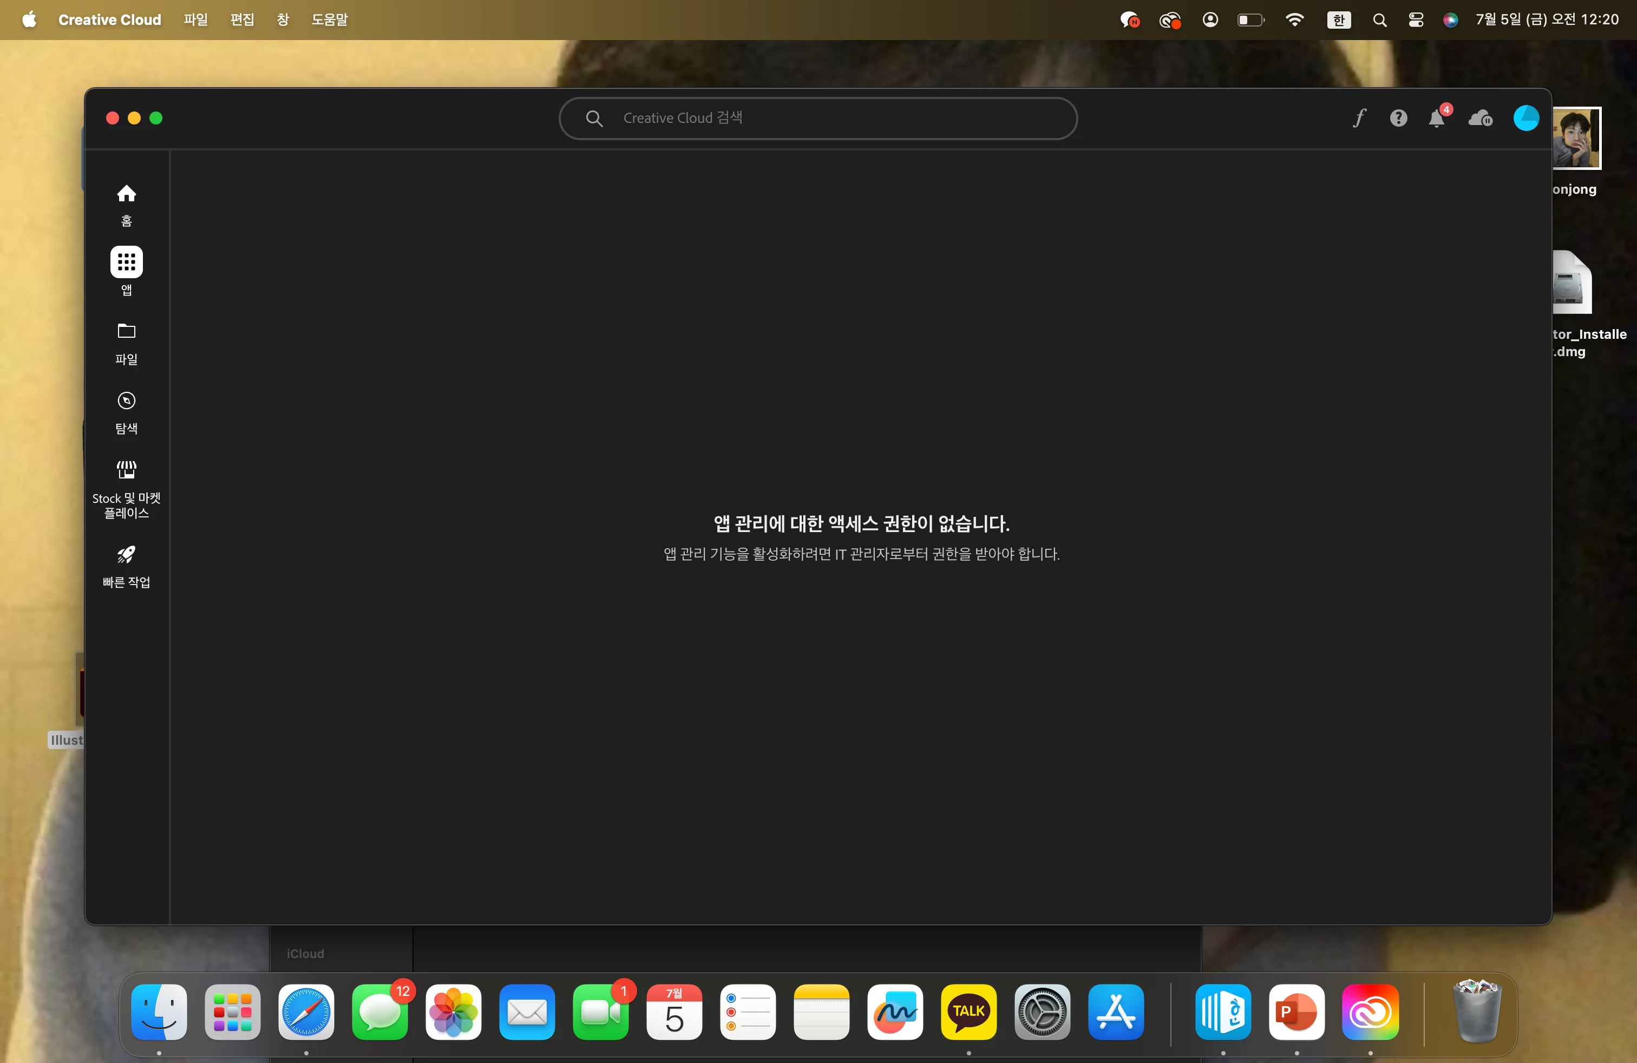Open the 도움말 menu in menu bar
The height and width of the screenshot is (1063, 1637).
point(330,19)
